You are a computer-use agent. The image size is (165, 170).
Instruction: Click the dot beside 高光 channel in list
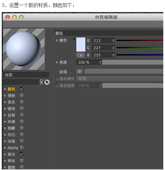pyautogui.click(x=5, y=154)
